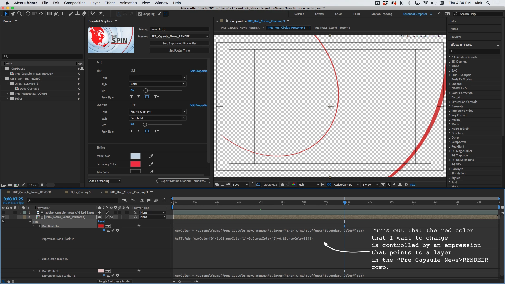Take a snapshot with camera icon
This screenshot has width=505, height=284.
tap(282, 185)
